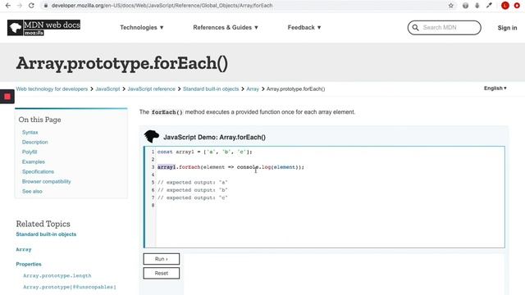Jump to the Polyfill section
Image resolution: width=525 pixels, height=295 pixels.
[30, 152]
